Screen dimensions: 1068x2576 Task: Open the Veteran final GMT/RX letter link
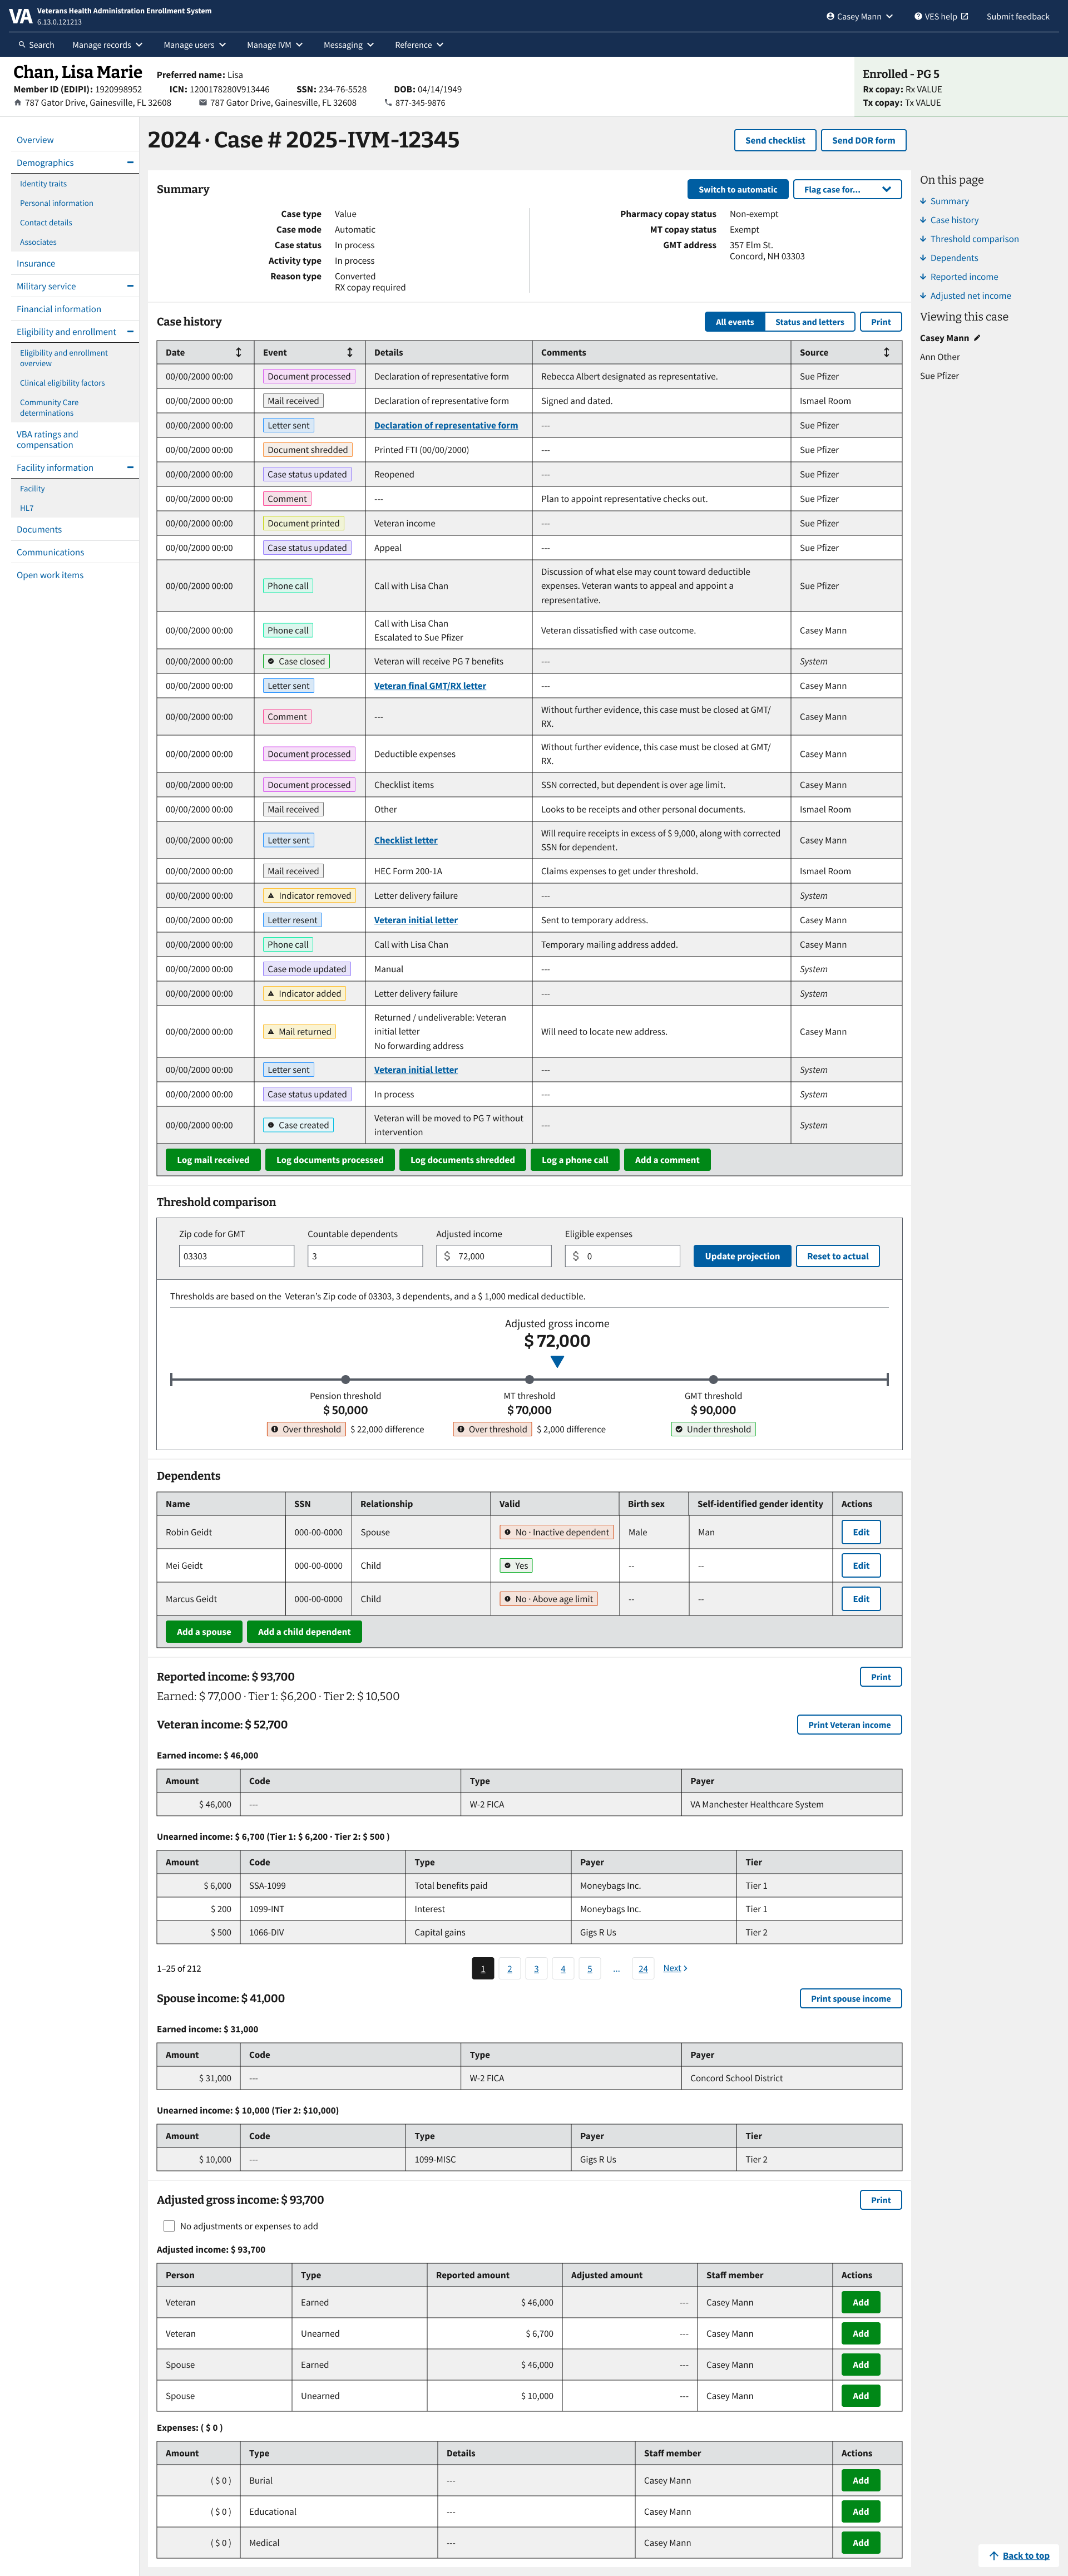point(430,686)
